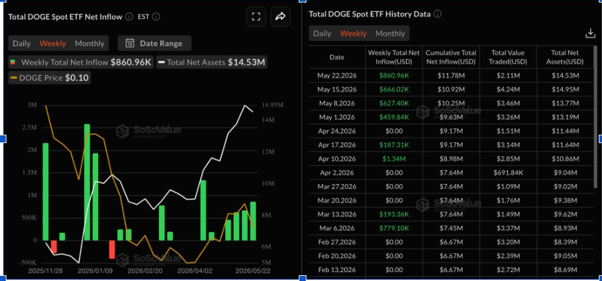Toggle DOGE Price legend series
Image resolution: width=602 pixels, height=281 pixels.
(49, 78)
